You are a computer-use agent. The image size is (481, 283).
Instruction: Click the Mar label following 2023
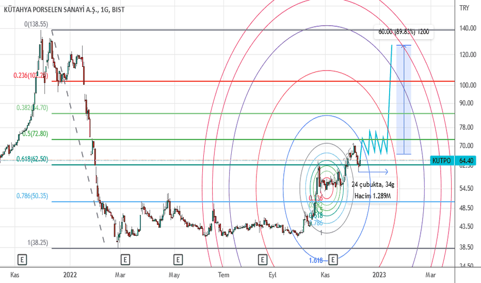point(431,275)
